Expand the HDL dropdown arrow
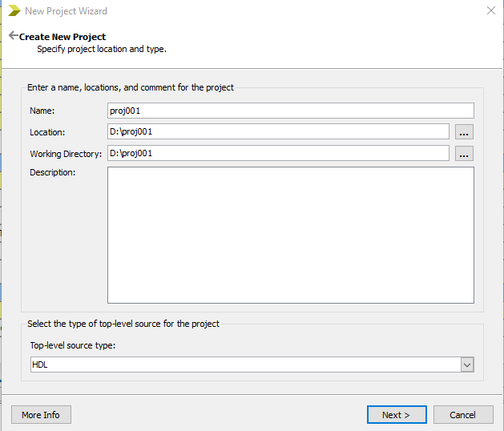The width and height of the screenshot is (504, 431). click(x=467, y=365)
